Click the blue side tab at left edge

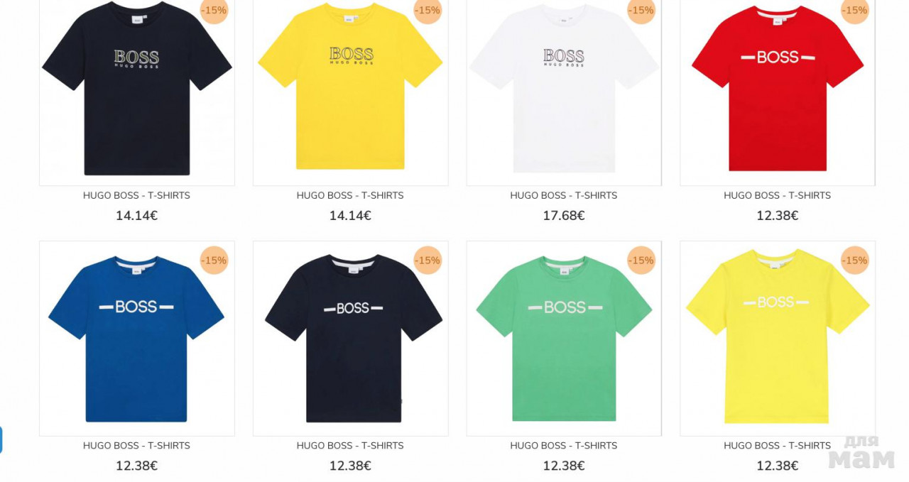pyautogui.click(x=1, y=440)
